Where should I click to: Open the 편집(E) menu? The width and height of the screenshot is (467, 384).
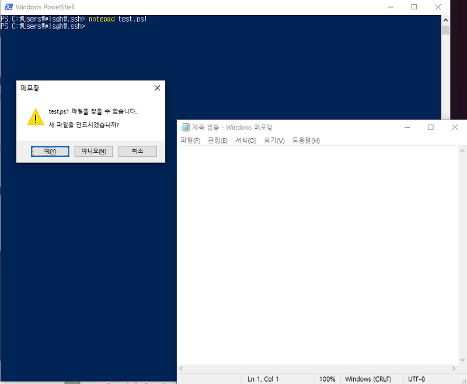(218, 140)
